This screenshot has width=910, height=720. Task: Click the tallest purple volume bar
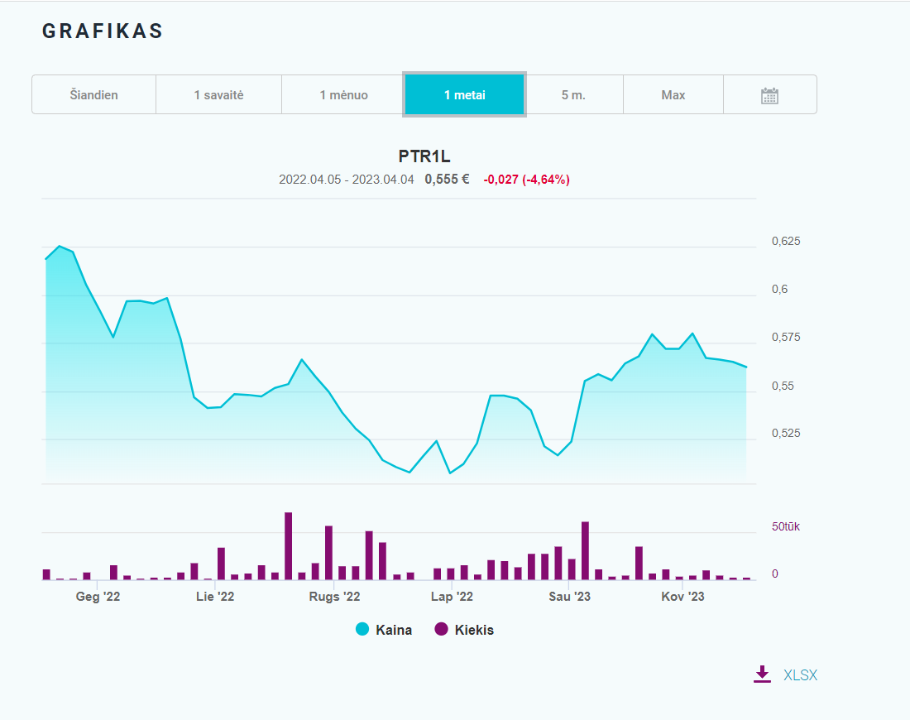pyautogui.click(x=289, y=546)
